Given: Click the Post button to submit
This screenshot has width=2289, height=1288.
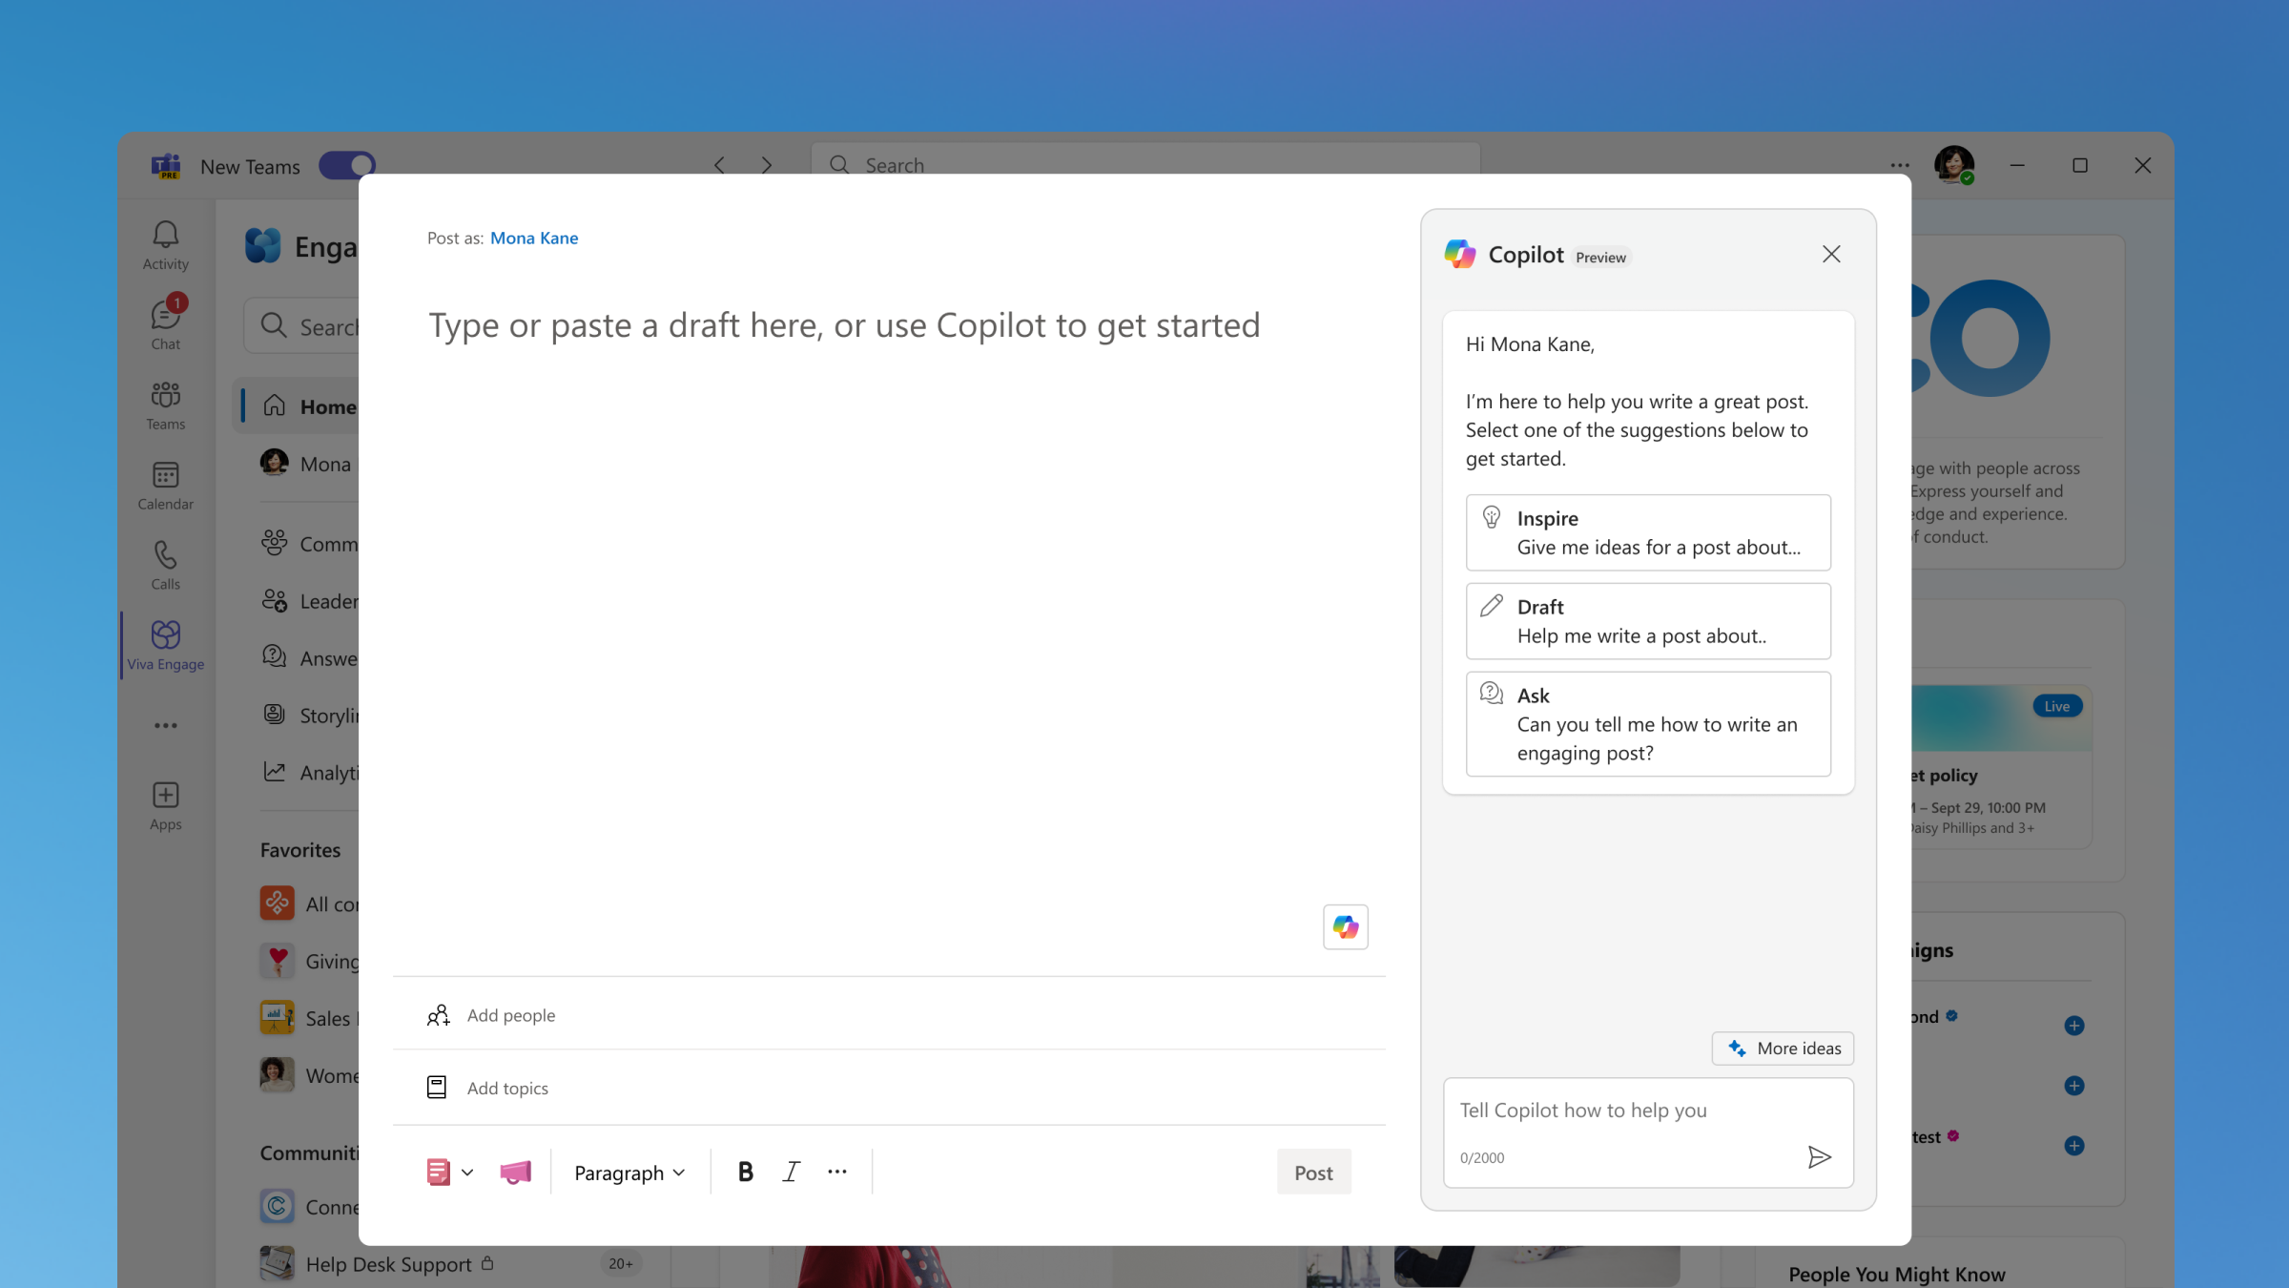Looking at the screenshot, I should pos(1312,1170).
